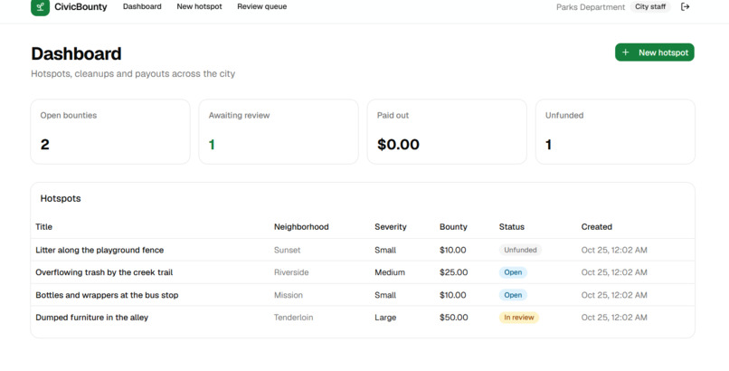The height and width of the screenshot is (371, 729).
Task: Click the CivicBounty brand name
Action: (x=80, y=7)
